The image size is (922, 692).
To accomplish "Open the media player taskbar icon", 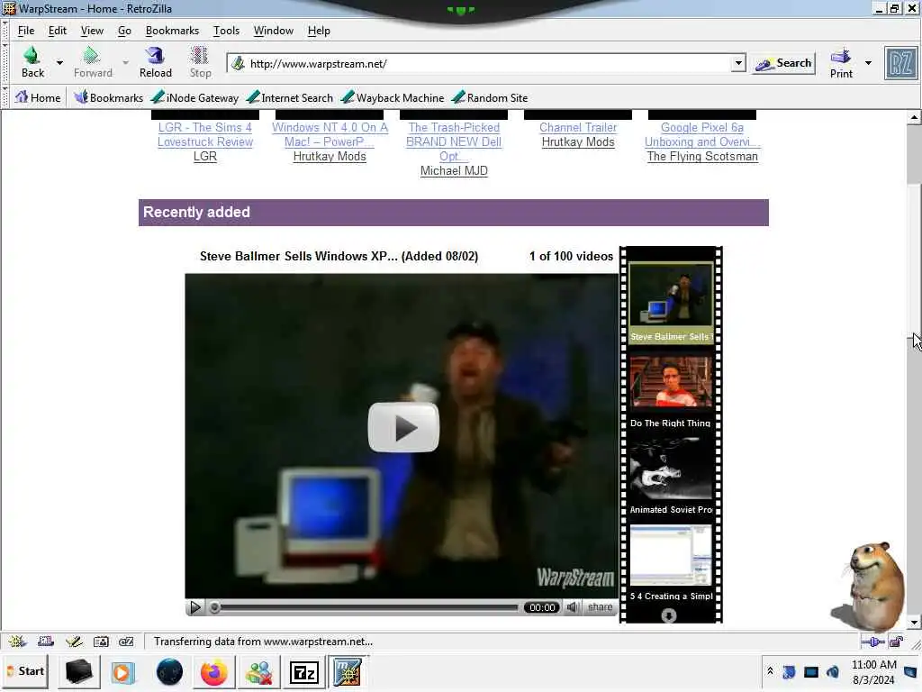I will 122,672.
